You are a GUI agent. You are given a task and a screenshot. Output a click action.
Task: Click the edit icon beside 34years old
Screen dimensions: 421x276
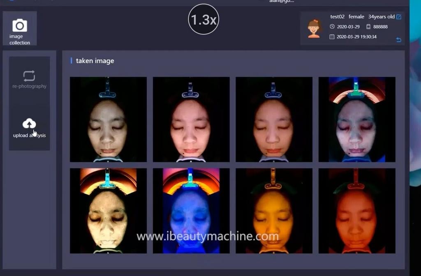(398, 17)
